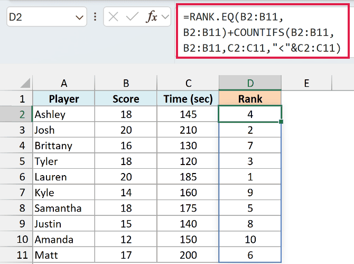This screenshot has width=354, height=264.
Task: Click the Score header cell
Action: pos(126,98)
